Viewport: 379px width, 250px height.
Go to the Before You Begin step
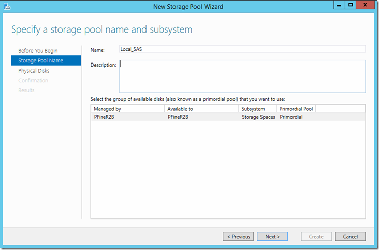(38, 51)
